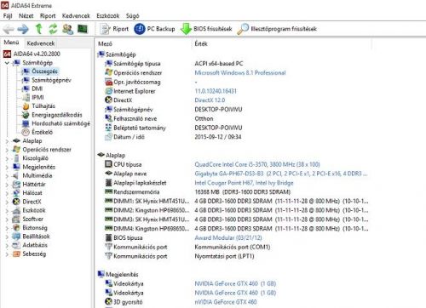Viewport: 426px width, 308px height.
Task: Open the Súgó menu
Action: [133, 16]
